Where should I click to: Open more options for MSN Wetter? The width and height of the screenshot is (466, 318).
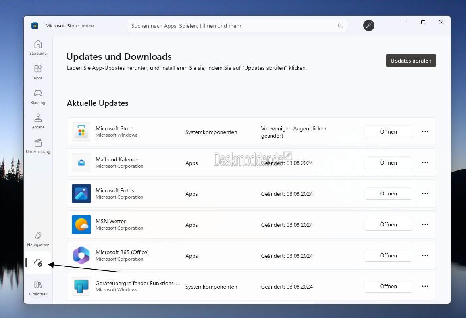point(425,224)
